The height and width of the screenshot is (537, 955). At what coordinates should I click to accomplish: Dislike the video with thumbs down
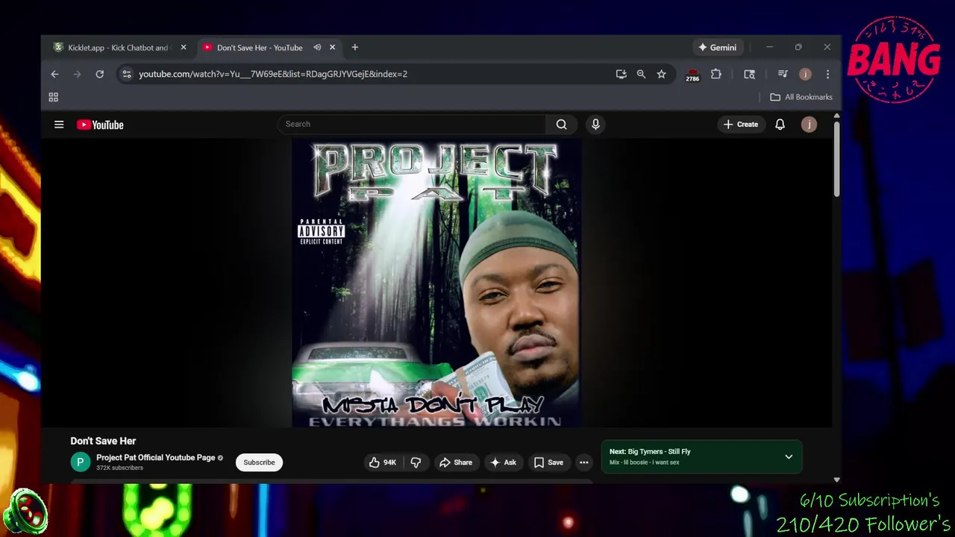pos(416,462)
